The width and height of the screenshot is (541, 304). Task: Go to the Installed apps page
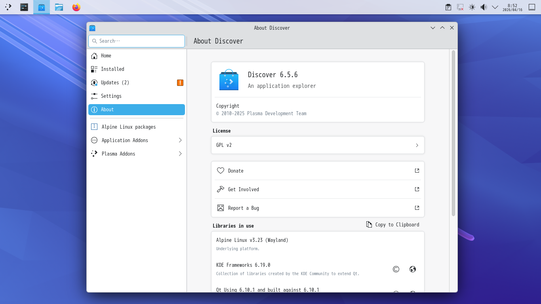click(x=137, y=69)
